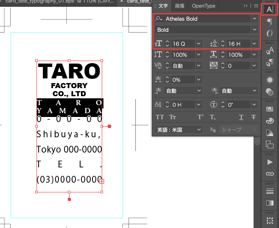Collapse panel using double-arrow button

246,6
